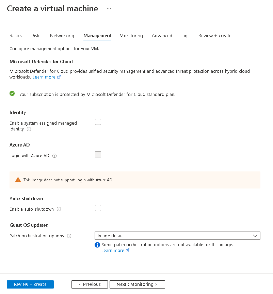The width and height of the screenshot is (273, 294).
Task: Open the Advanced tab
Action: (162, 36)
